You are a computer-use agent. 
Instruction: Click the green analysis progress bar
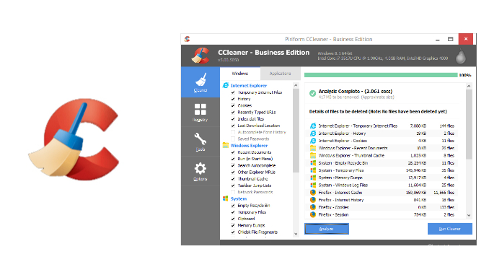[381, 75]
